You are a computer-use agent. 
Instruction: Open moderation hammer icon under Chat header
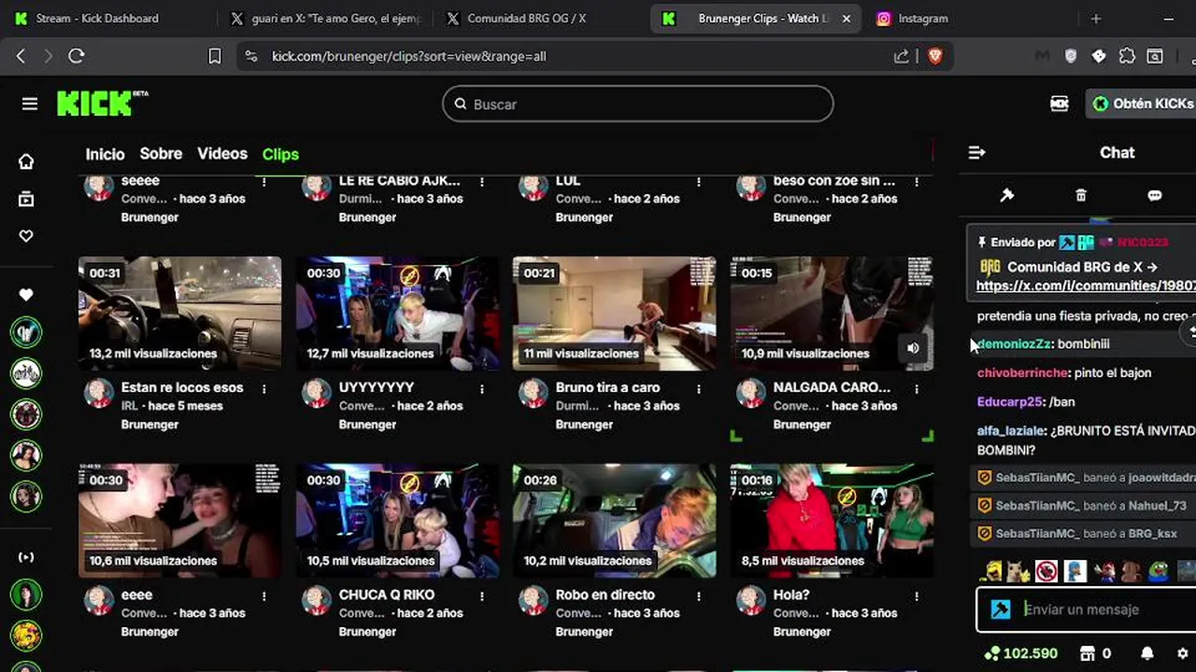point(1007,195)
